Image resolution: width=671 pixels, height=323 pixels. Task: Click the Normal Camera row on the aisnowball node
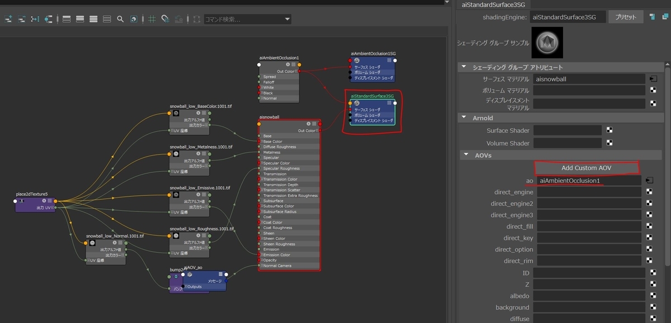(x=289, y=266)
